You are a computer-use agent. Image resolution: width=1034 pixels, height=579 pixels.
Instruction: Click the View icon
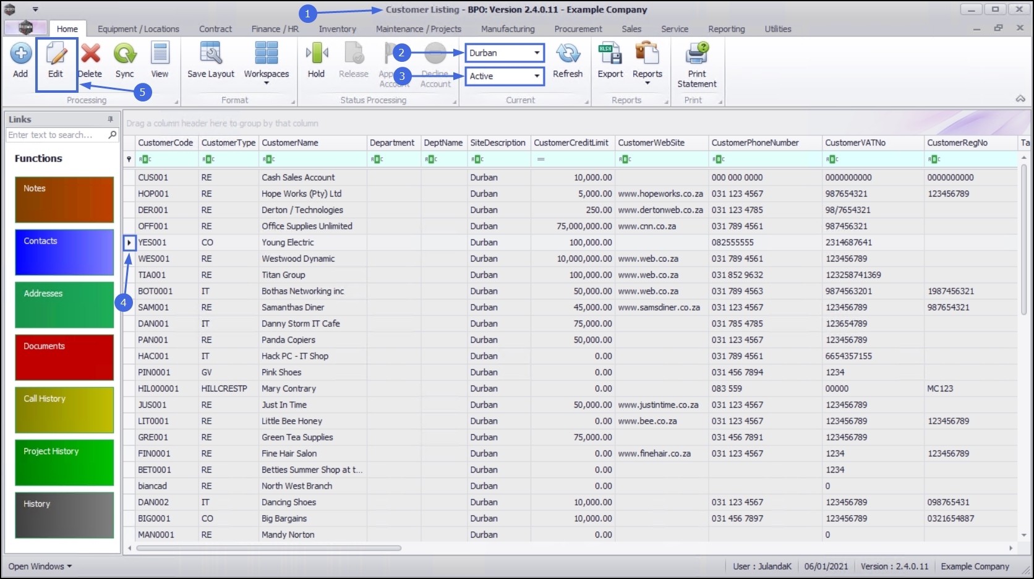pos(160,54)
